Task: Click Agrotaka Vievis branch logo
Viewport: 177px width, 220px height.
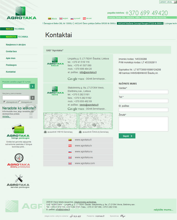Action: click(55, 91)
